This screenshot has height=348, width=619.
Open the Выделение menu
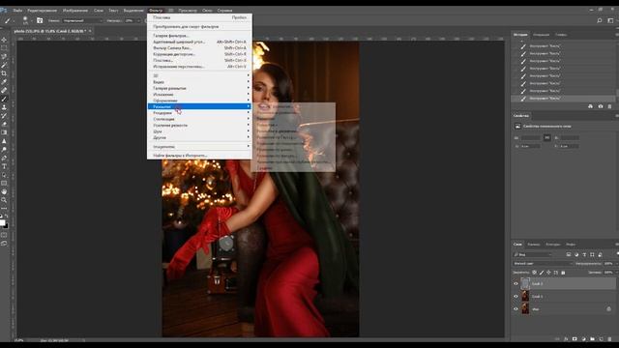click(133, 11)
